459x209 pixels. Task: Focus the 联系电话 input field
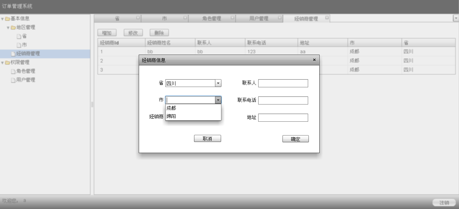click(x=283, y=100)
